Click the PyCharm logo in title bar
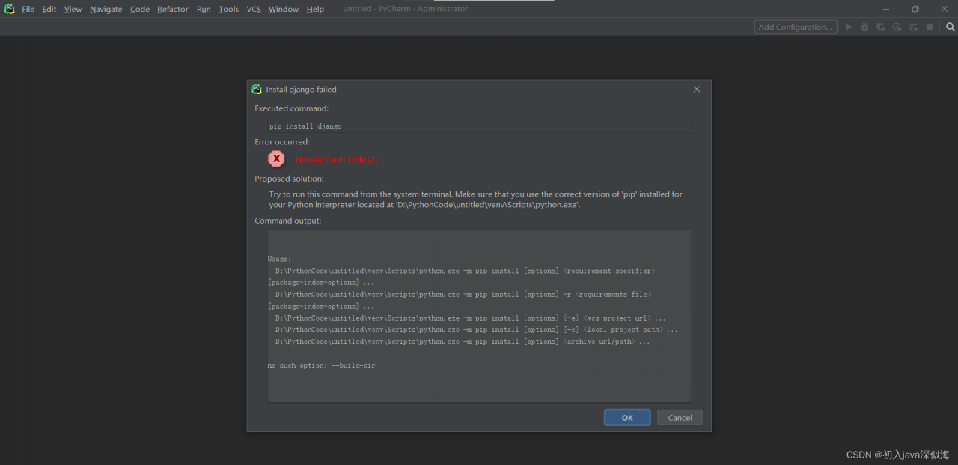The image size is (958, 465). click(9, 9)
